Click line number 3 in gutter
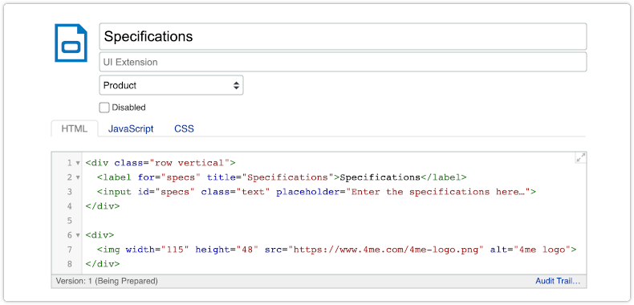Image resolution: width=634 pixels, height=305 pixels. click(70, 192)
